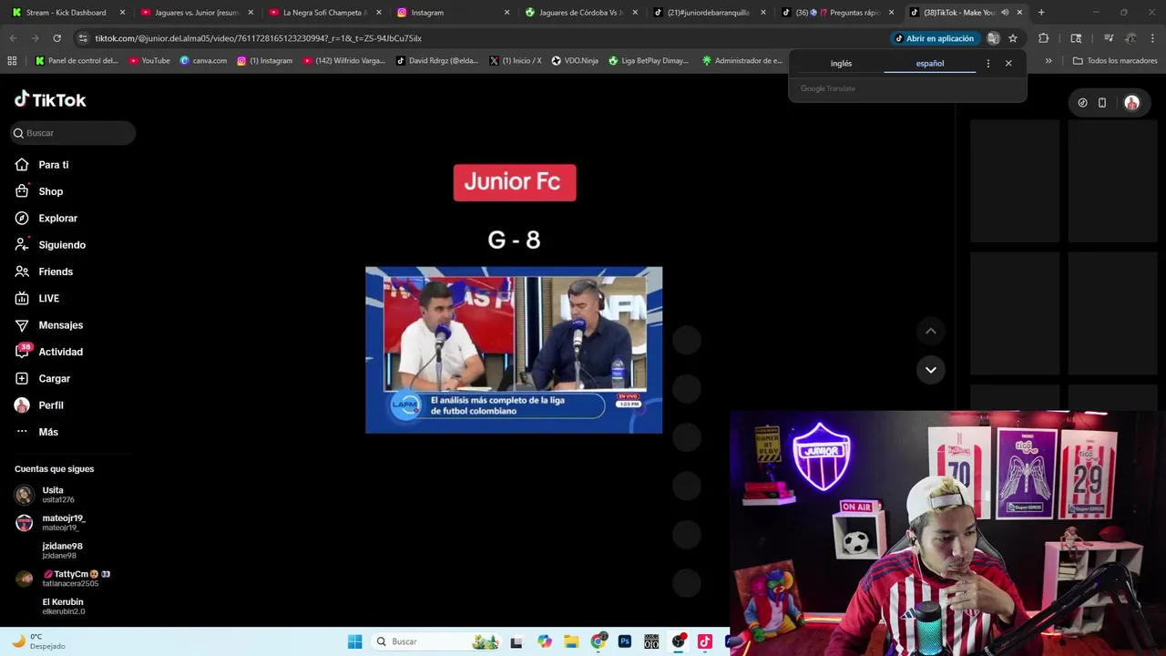
Task: Switch to La Negra Sofi Champeta tab
Action: coord(325,13)
